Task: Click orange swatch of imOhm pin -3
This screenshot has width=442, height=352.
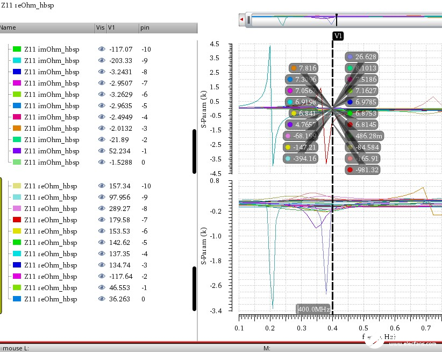Action: pyautogui.click(x=17, y=128)
